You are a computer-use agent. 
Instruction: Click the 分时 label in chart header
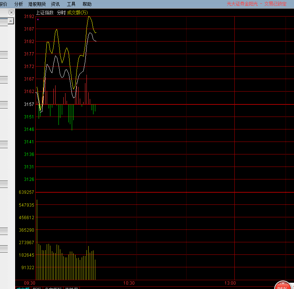[61, 13]
